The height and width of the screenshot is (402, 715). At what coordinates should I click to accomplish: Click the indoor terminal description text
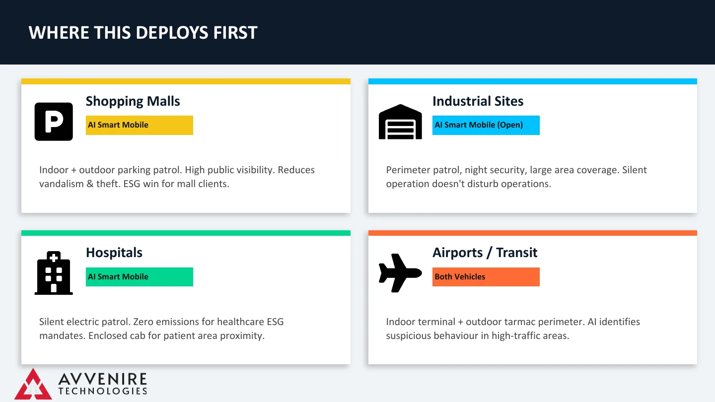point(513,329)
